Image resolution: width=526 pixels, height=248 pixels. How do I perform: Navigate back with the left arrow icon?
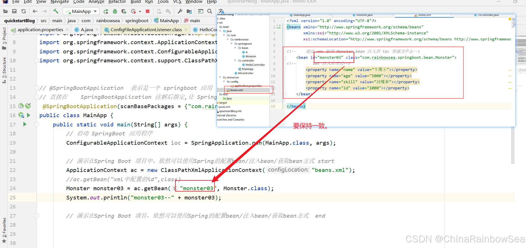[x=35, y=11]
